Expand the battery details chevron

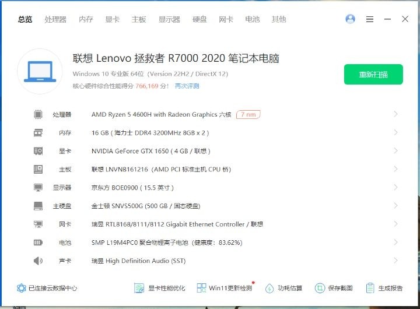coord(395,243)
